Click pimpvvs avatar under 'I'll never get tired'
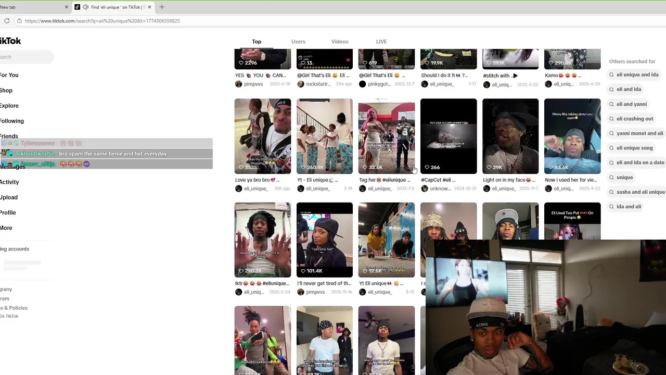 (300, 292)
